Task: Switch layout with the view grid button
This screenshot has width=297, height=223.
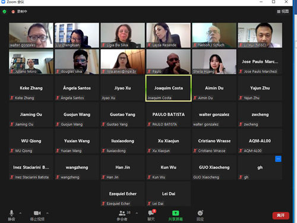Action: pyautogui.click(x=283, y=11)
